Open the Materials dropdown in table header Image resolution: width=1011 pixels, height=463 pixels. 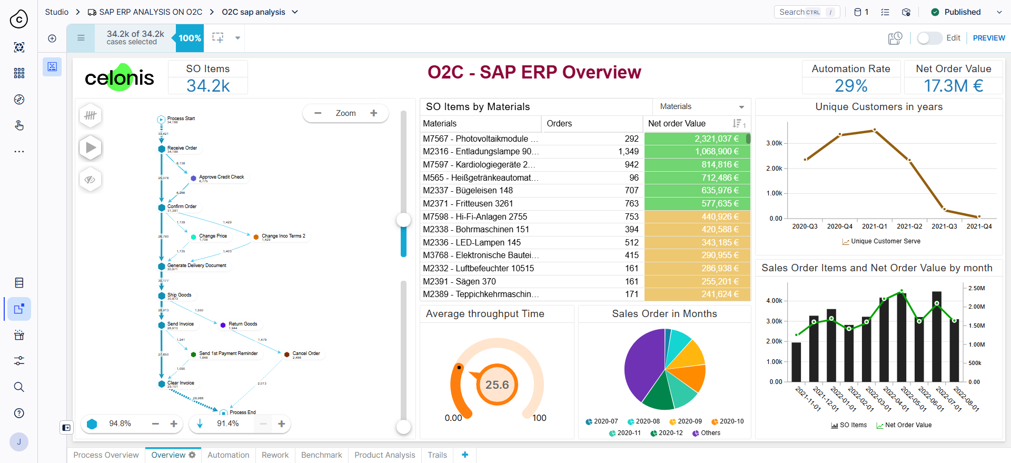(x=702, y=106)
